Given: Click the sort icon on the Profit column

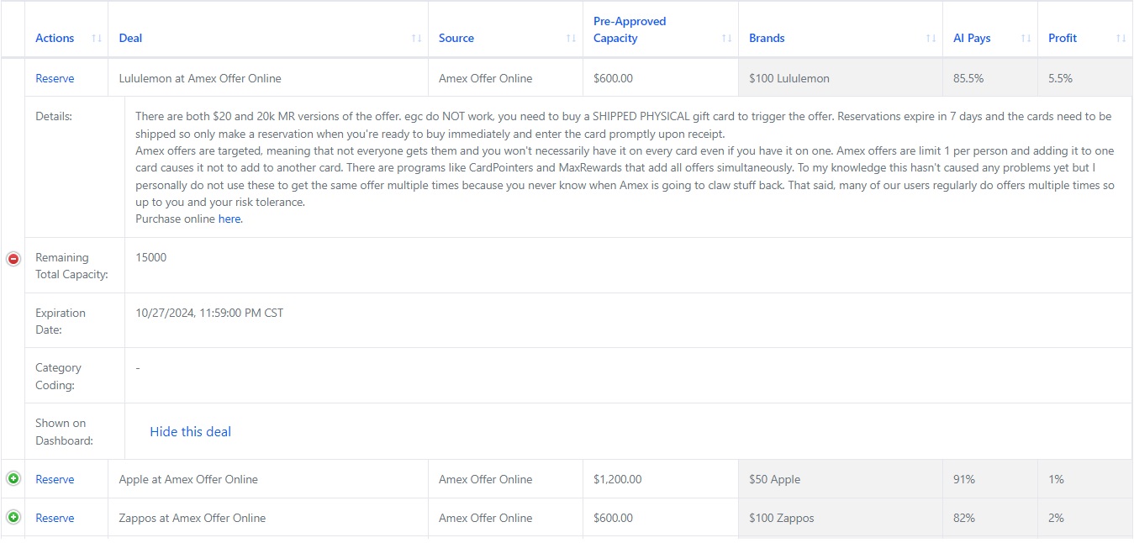Looking at the screenshot, I should tap(1121, 39).
